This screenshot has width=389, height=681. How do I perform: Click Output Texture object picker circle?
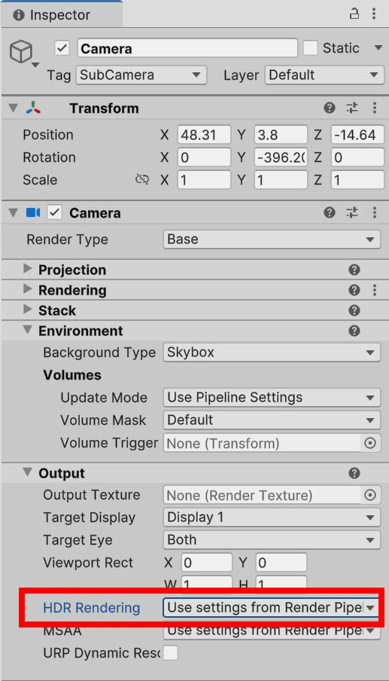click(370, 495)
